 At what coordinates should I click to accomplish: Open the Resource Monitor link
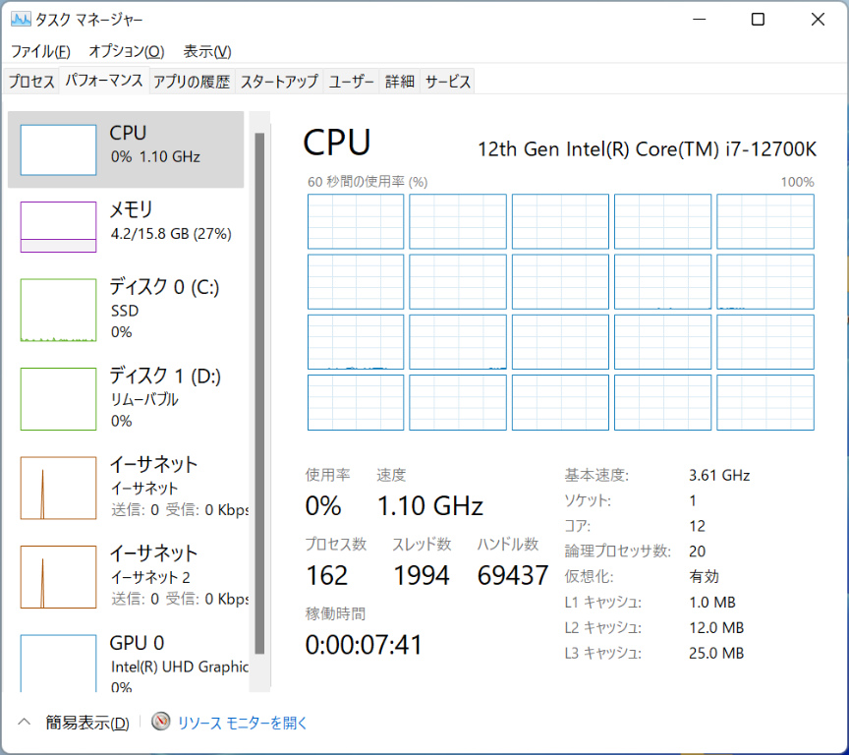[242, 723]
